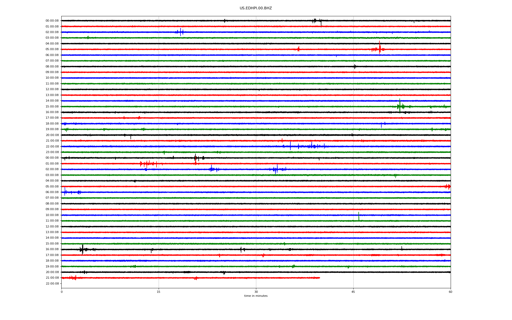Screen dimensions: 512x320
Task: Click the black burst near minute 3
Action: (x=82, y=249)
